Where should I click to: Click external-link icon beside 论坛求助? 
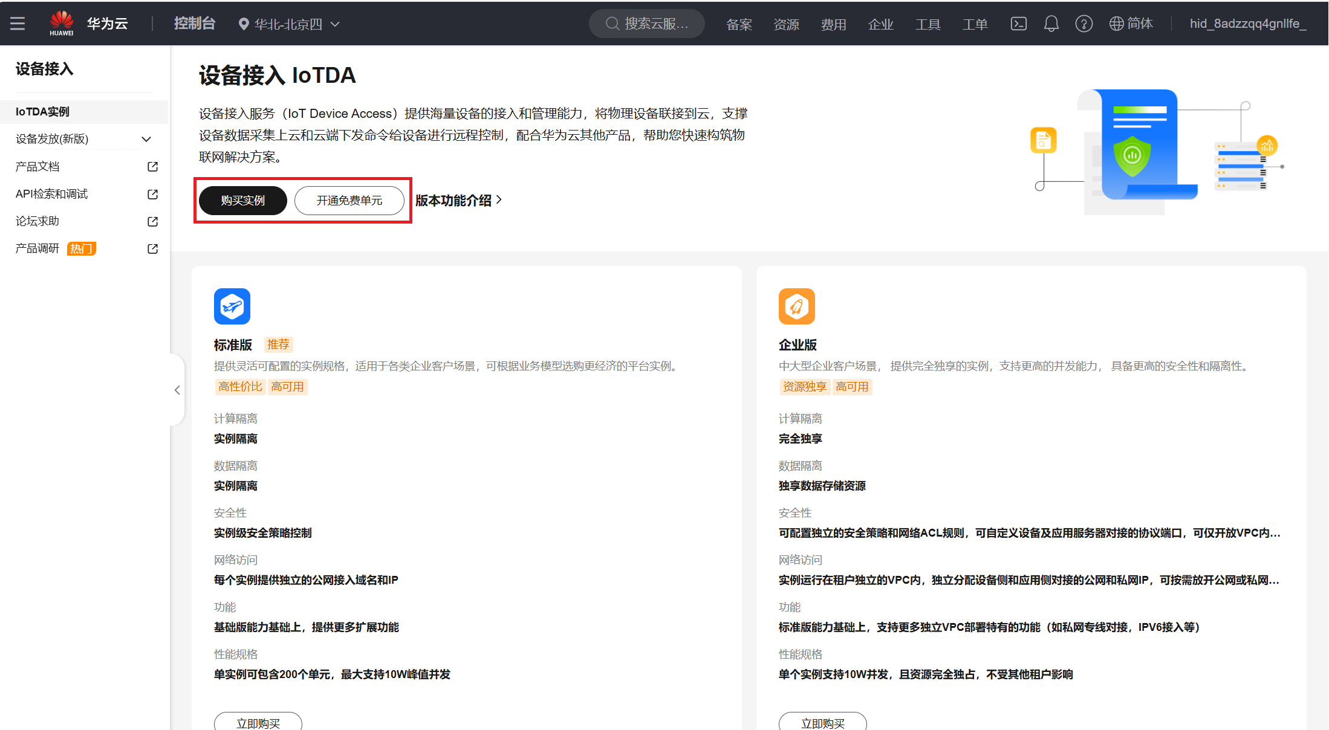pyautogui.click(x=153, y=222)
